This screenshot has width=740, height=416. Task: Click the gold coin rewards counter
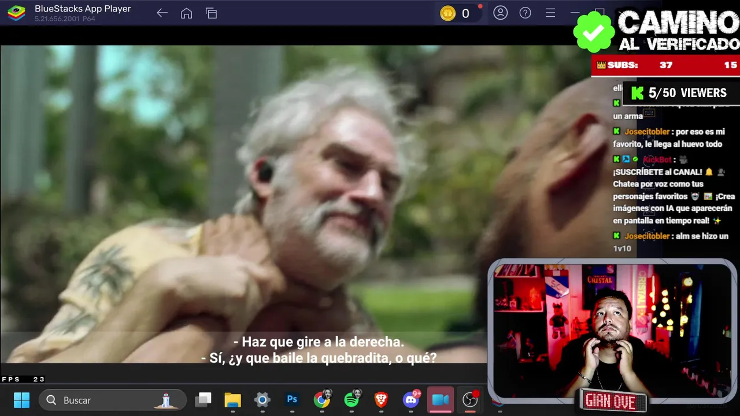pyautogui.click(x=456, y=13)
